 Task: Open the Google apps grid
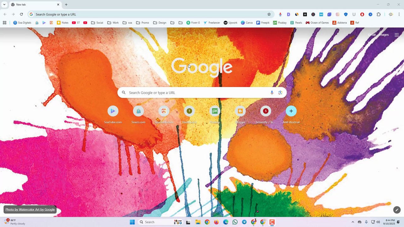coord(396,35)
